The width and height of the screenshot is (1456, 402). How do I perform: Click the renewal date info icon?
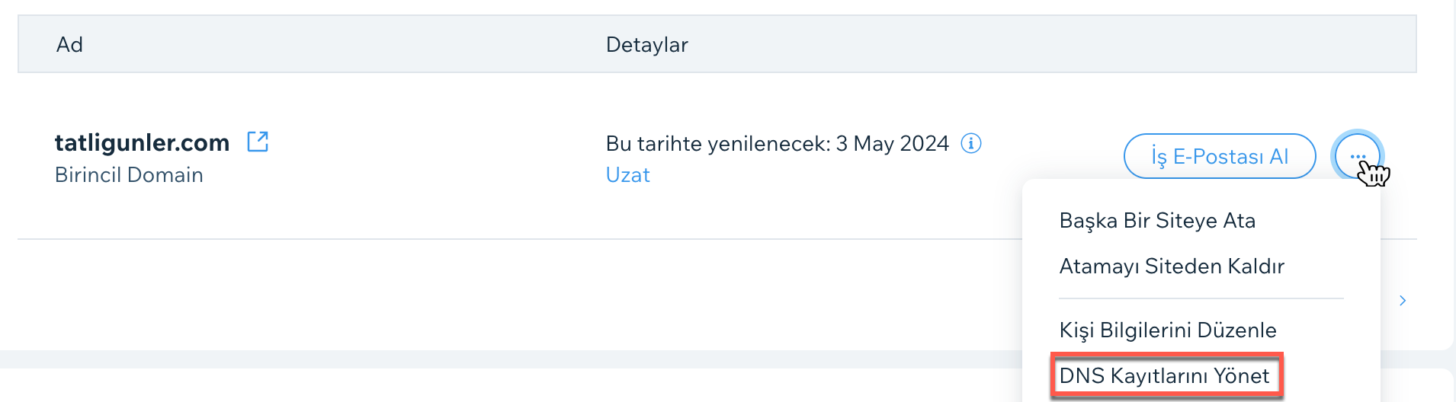point(970,143)
